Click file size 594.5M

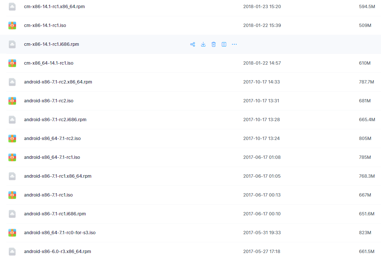(367, 7)
